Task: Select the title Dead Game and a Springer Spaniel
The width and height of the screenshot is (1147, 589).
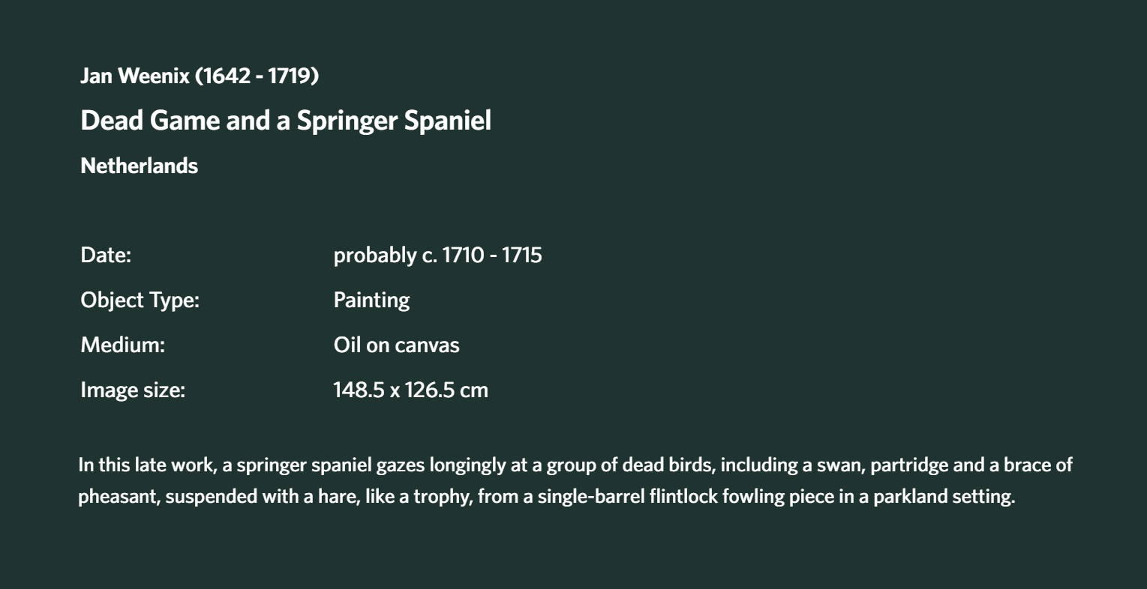Action: [286, 121]
